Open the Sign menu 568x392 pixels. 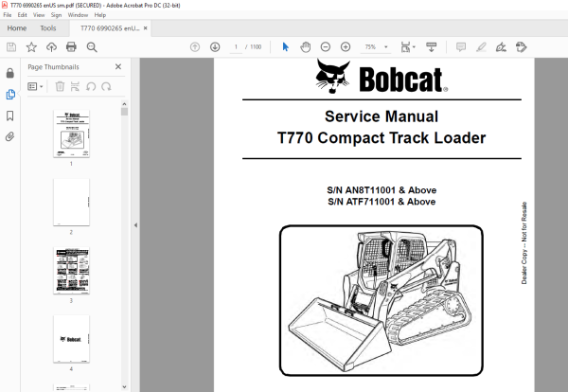(56, 15)
